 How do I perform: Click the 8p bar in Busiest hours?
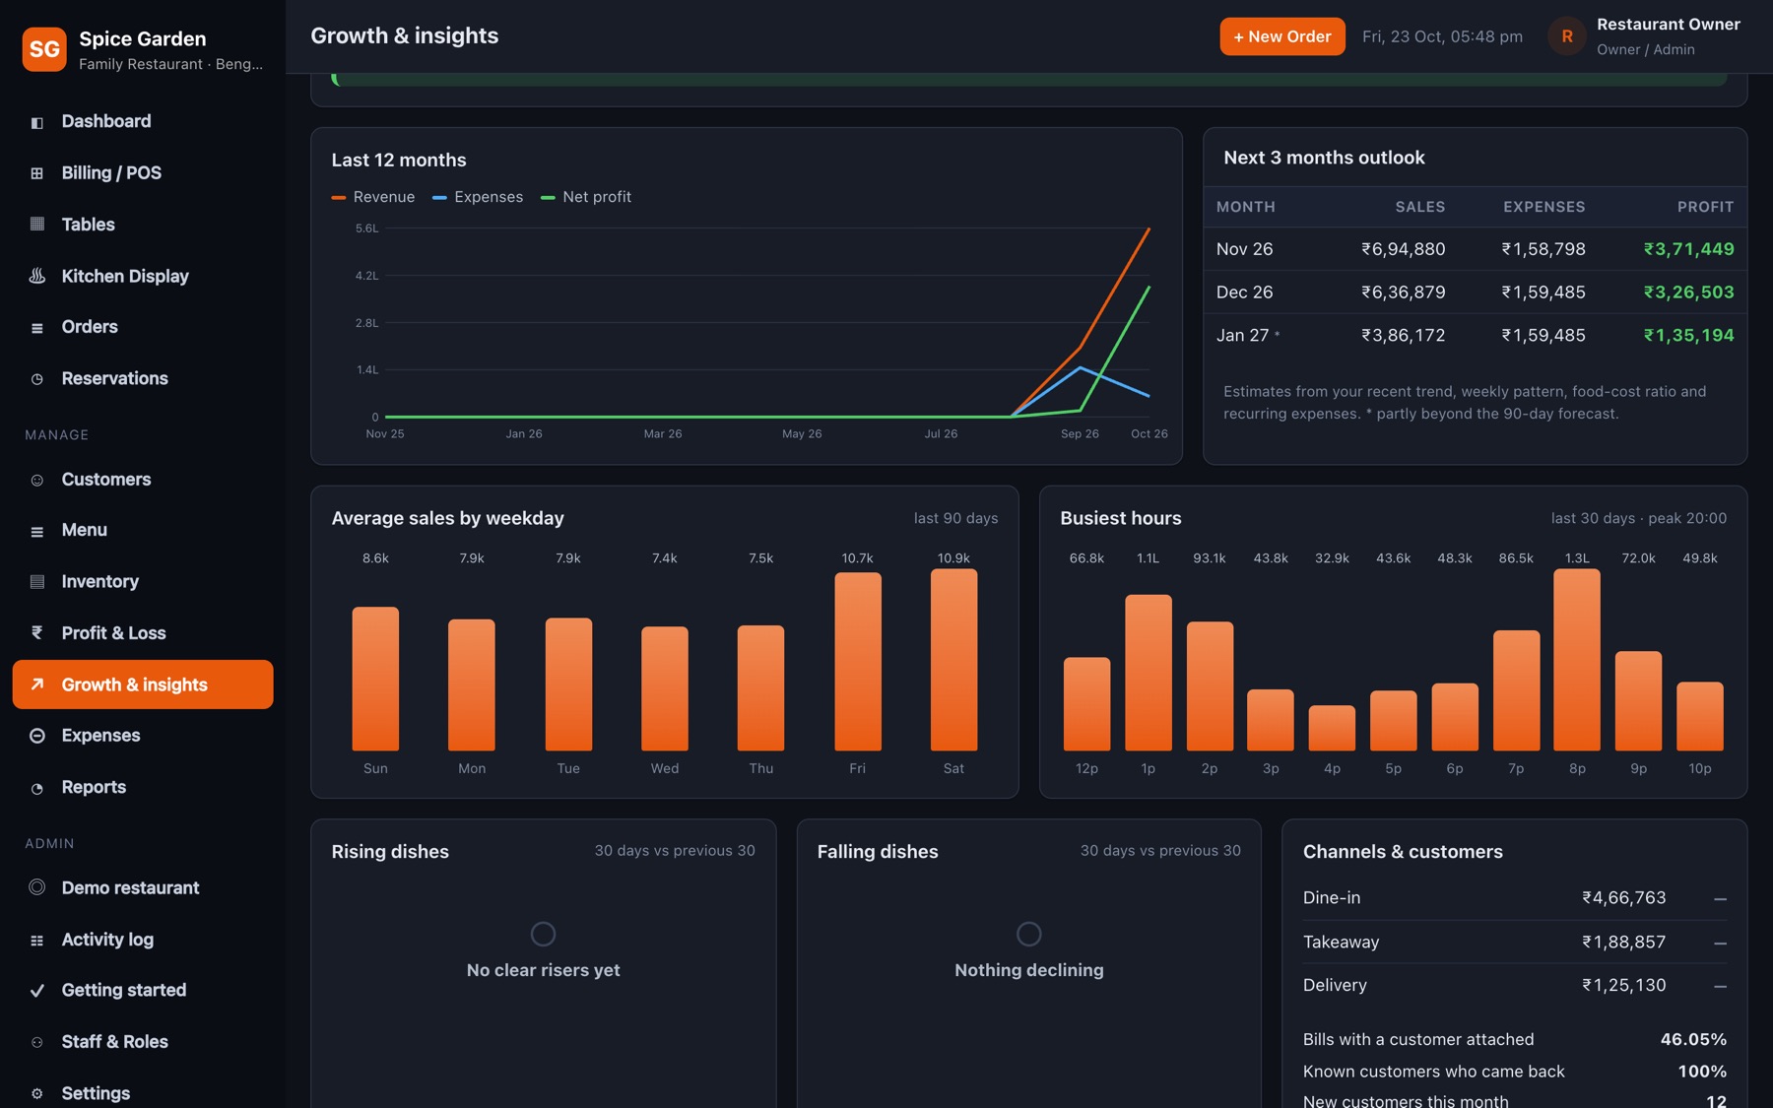coord(1577,660)
